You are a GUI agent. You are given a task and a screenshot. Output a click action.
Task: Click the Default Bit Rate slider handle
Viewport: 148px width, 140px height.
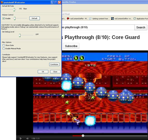coord(14,10)
